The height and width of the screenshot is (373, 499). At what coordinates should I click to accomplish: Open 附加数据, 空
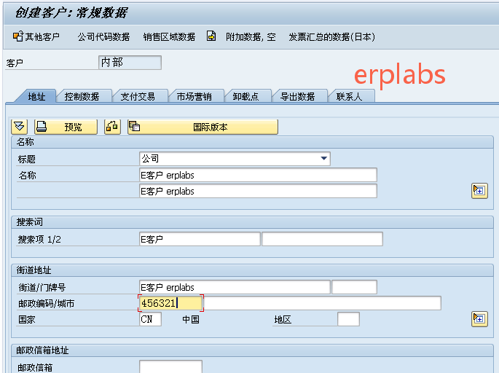coord(251,37)
